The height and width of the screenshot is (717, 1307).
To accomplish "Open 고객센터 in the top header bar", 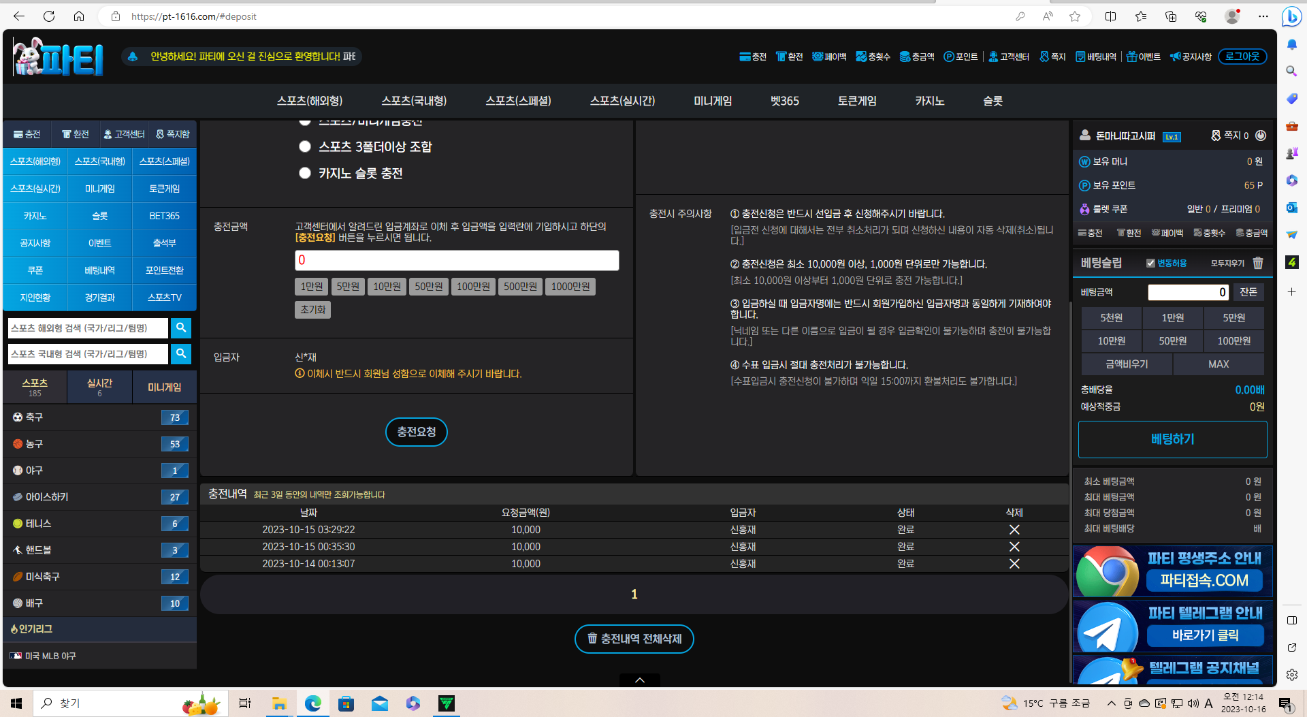I will coord(1009,57).
